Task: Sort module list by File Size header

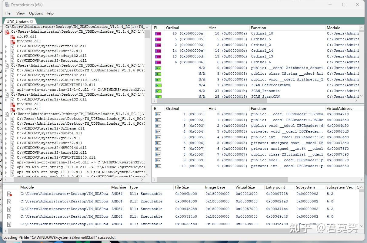Action: (x=182, y=187)
